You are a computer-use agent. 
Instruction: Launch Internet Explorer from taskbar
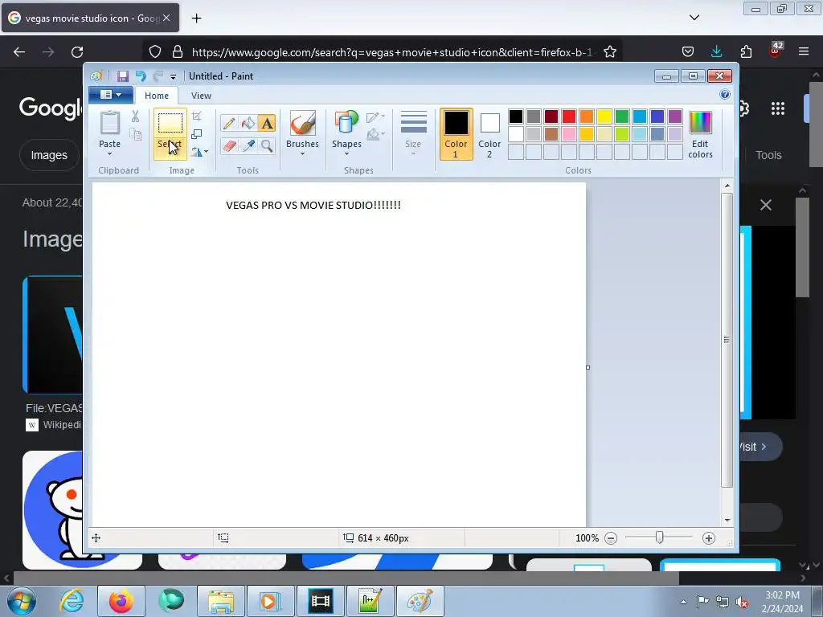(x=72, y=601)
